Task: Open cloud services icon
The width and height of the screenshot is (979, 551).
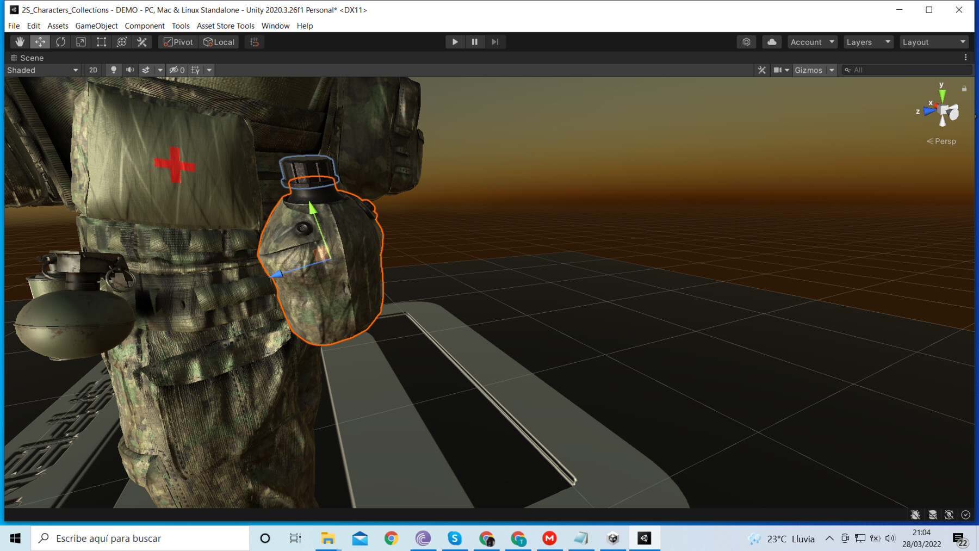Action: tap(772, 42)
